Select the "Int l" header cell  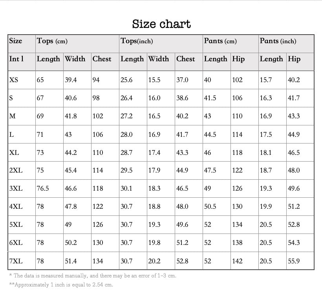click(16, 59)
